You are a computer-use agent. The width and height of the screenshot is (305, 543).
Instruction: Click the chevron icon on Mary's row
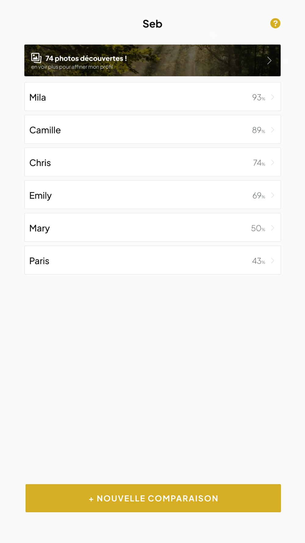click(x=273, y=228)
